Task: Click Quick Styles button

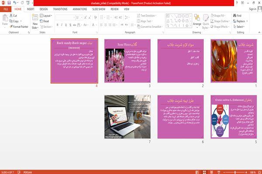Action: tap(206, 22)
